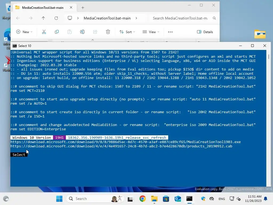Refresh the Explorer folder view
The width and height of the screenshot is (273, 205).
coord(56,18)
